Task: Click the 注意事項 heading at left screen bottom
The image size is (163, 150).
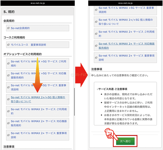Action: [9, 146]
